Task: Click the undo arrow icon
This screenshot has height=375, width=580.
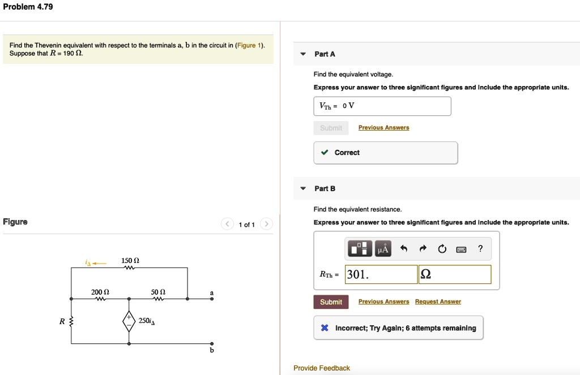Action: 404,248
